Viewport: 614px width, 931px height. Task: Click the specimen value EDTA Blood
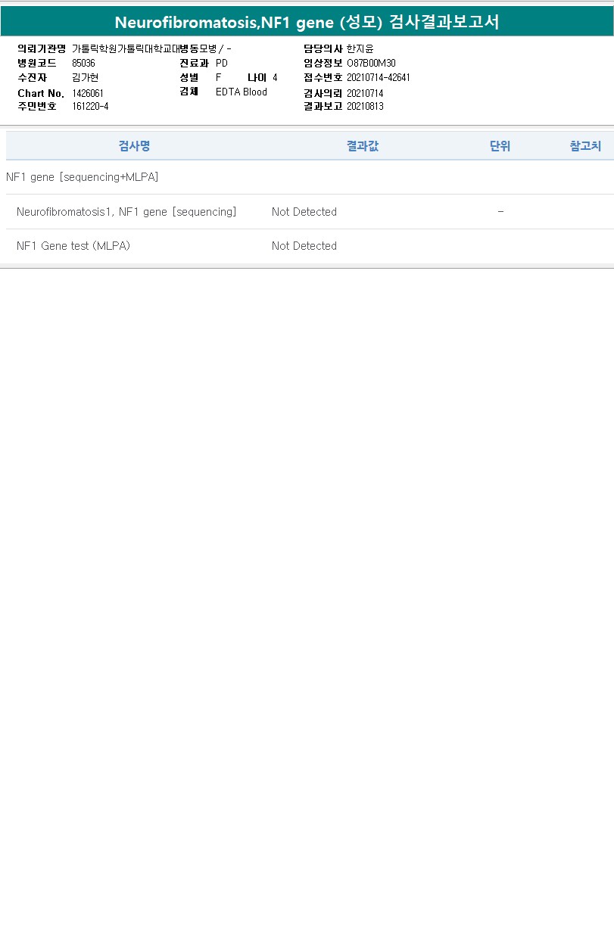click(242, 92)
